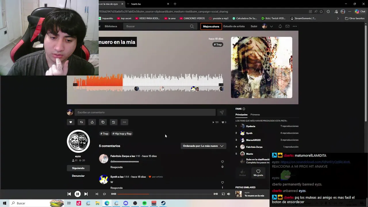Seek on the player bar progress line
368x207 pixels.
click(164, 194)
